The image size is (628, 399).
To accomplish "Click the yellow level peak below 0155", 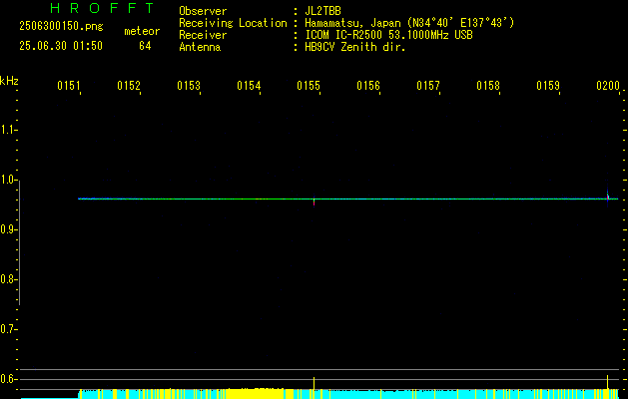I will tap(314, 383).
